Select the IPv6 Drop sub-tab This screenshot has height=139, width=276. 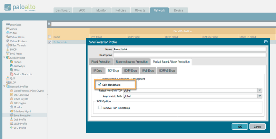(x=148, y=71)
